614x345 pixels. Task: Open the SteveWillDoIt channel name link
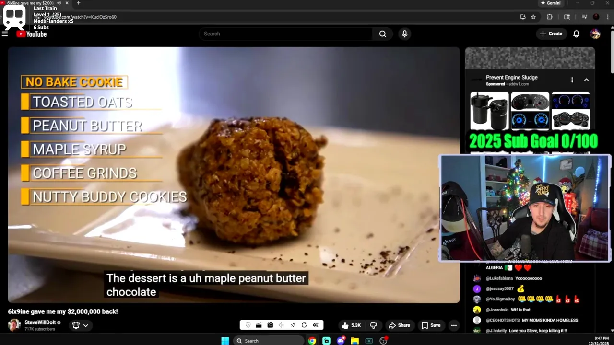(x=40, y=322)
